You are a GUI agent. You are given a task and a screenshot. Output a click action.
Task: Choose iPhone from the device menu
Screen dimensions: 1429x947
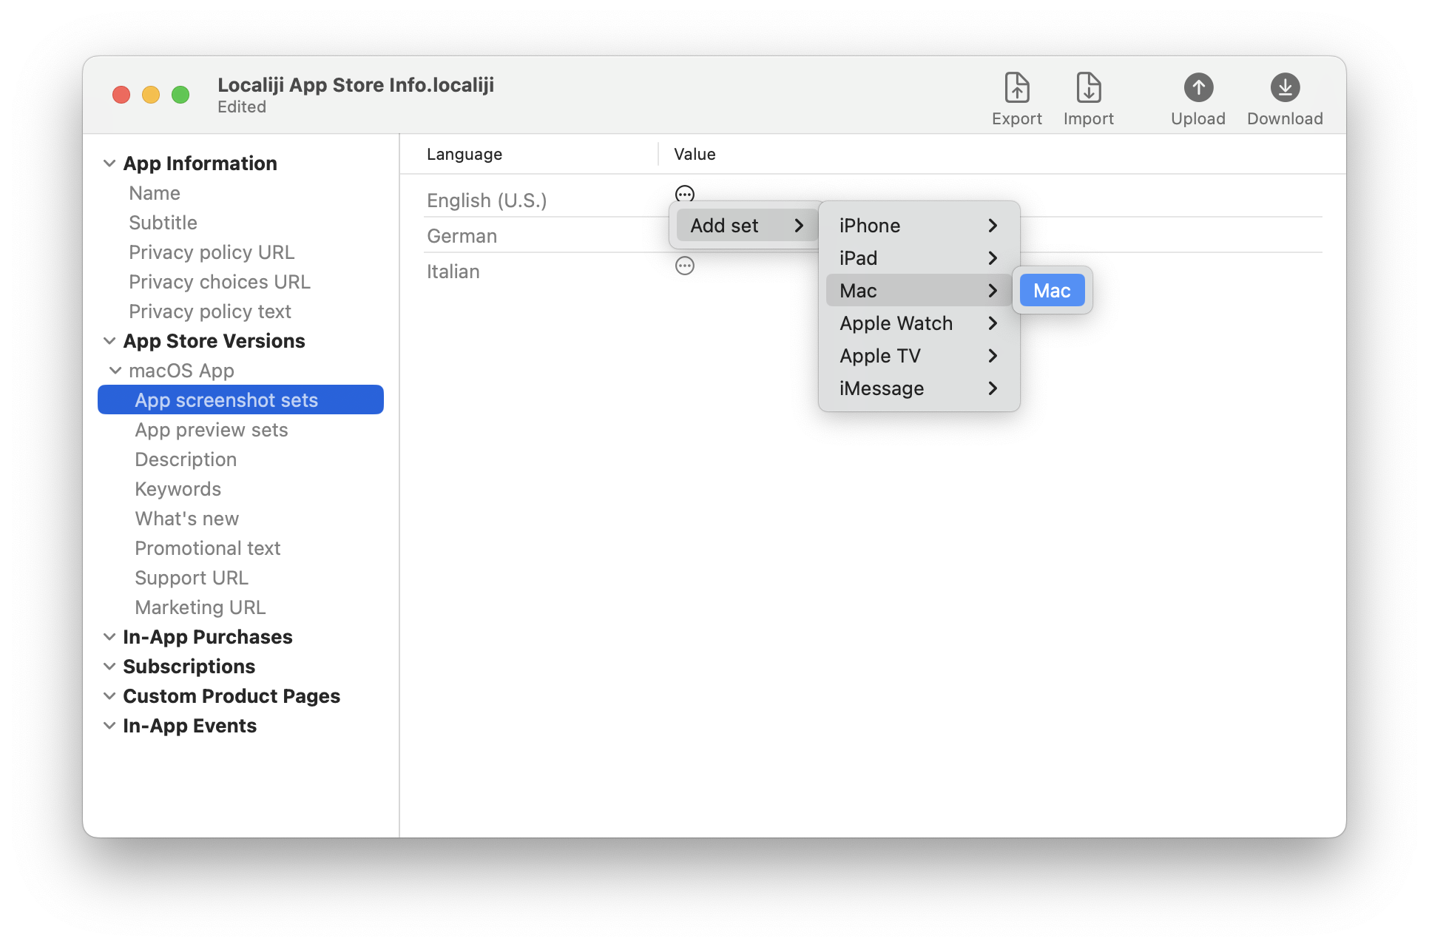(919, 226)
